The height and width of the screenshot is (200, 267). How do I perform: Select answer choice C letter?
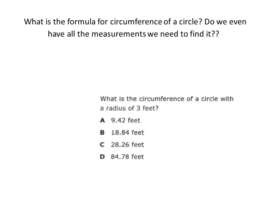pos(102,144)
